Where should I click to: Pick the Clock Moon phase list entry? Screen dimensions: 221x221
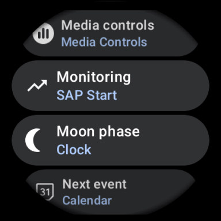pos(110,140)
